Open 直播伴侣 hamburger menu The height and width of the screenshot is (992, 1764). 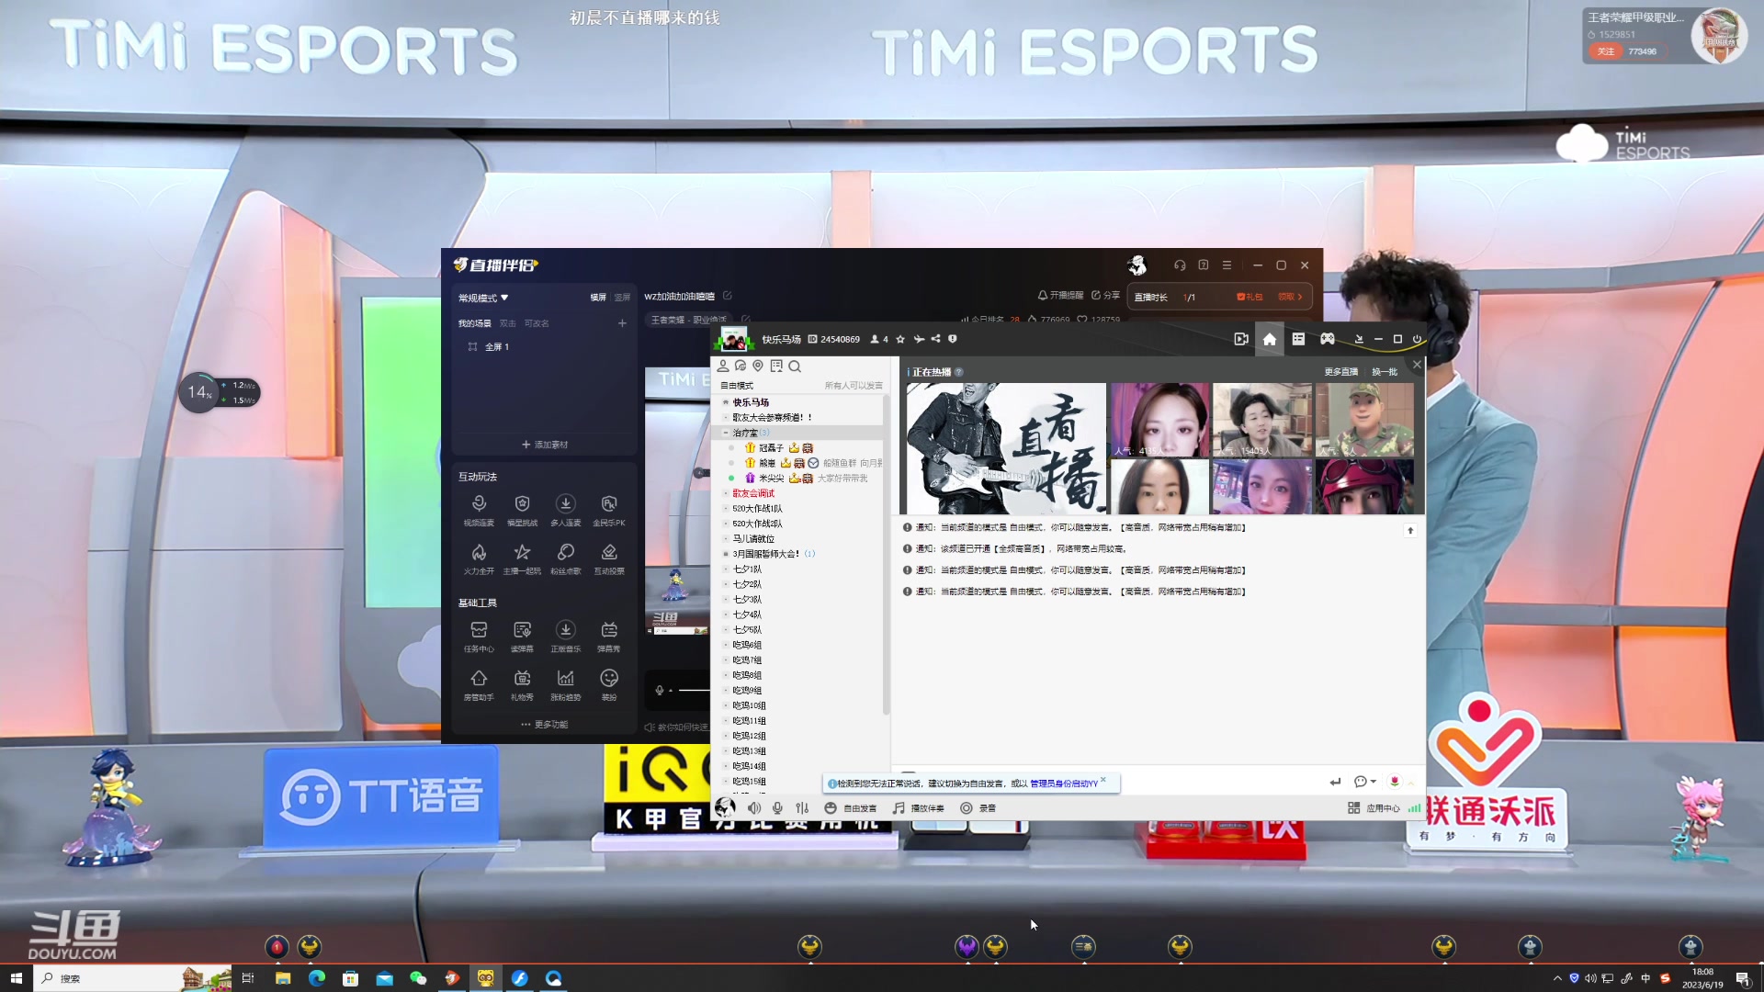click(1227, 265)
